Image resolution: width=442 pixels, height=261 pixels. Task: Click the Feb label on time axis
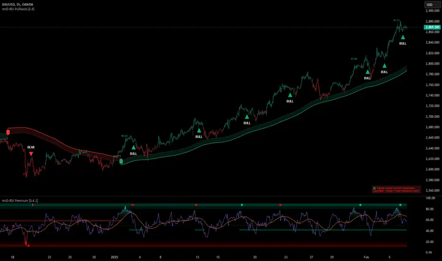pos(366,257)
